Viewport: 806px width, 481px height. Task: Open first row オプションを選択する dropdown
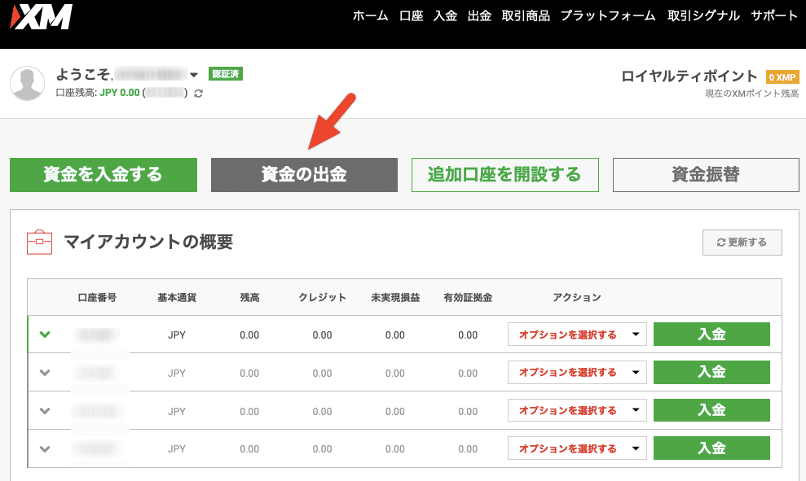point(577,335)
